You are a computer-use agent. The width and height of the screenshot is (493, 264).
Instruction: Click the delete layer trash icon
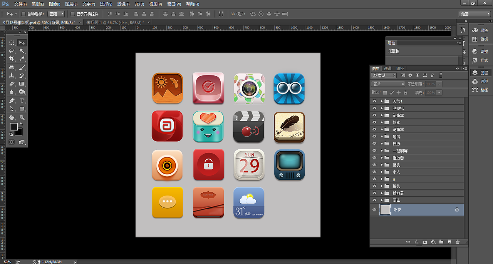tap(458, 242)
